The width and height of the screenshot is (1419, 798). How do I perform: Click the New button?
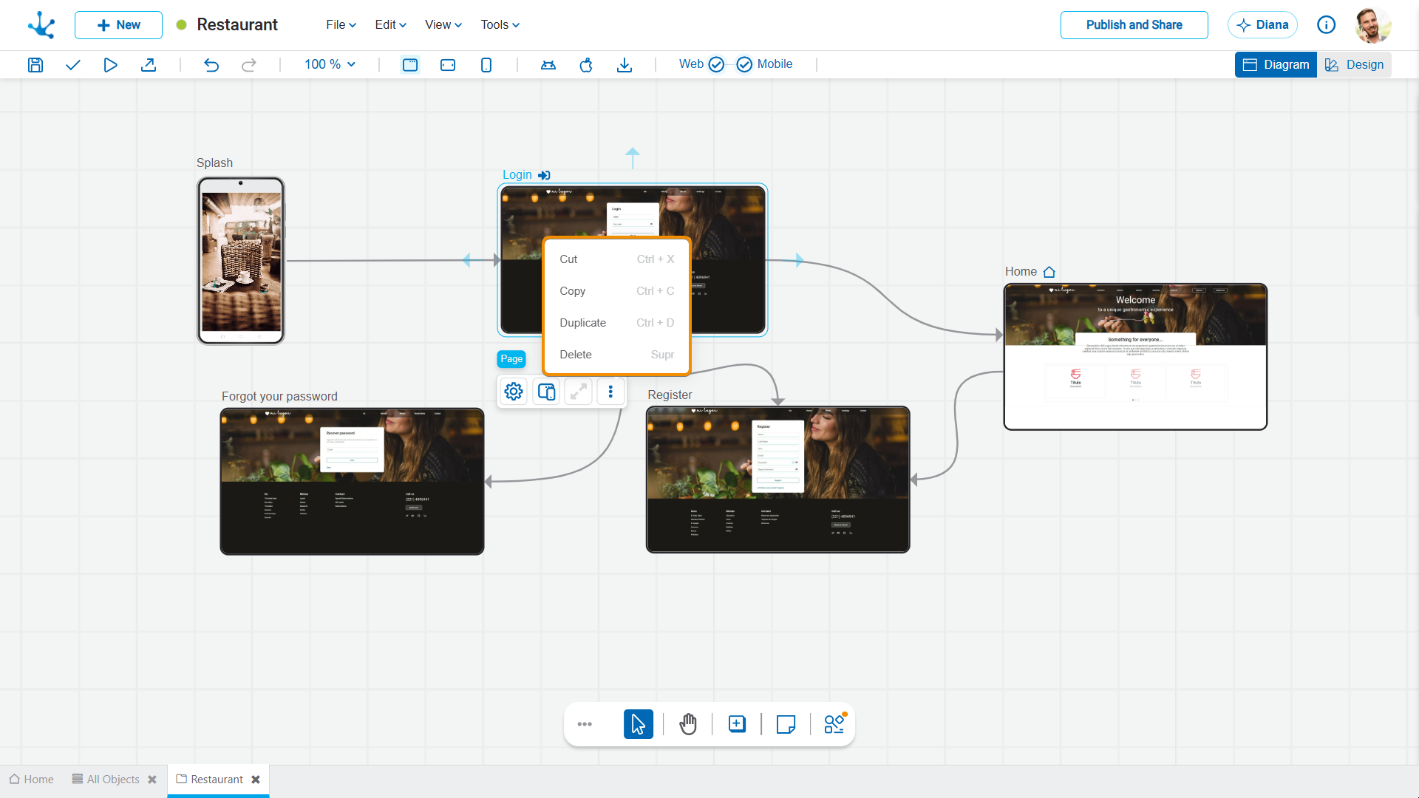coord(118,24)
